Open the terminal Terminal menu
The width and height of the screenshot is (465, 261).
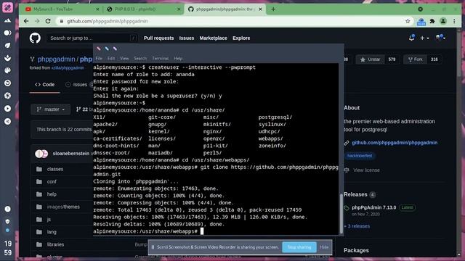[x=160, y=58]
